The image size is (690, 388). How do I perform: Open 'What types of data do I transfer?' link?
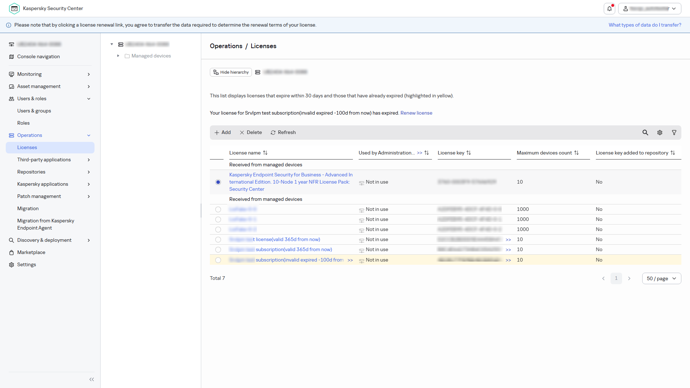pos(645,25)
